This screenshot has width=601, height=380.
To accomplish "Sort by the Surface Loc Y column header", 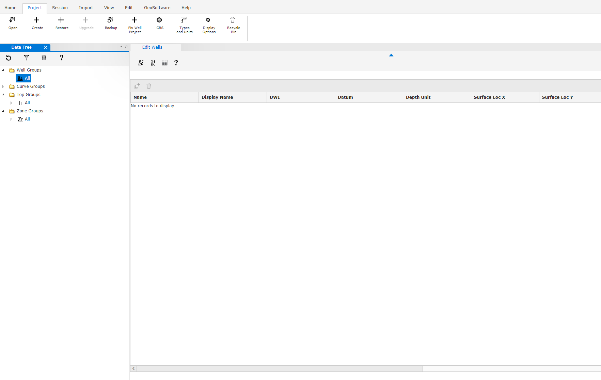I will pos(570,97).
